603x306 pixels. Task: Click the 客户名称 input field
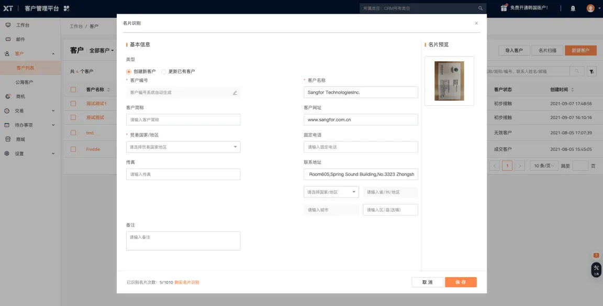361,92
